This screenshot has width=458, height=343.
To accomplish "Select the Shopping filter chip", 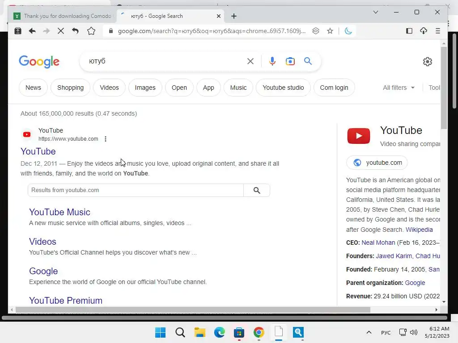I will coord(70,88).
